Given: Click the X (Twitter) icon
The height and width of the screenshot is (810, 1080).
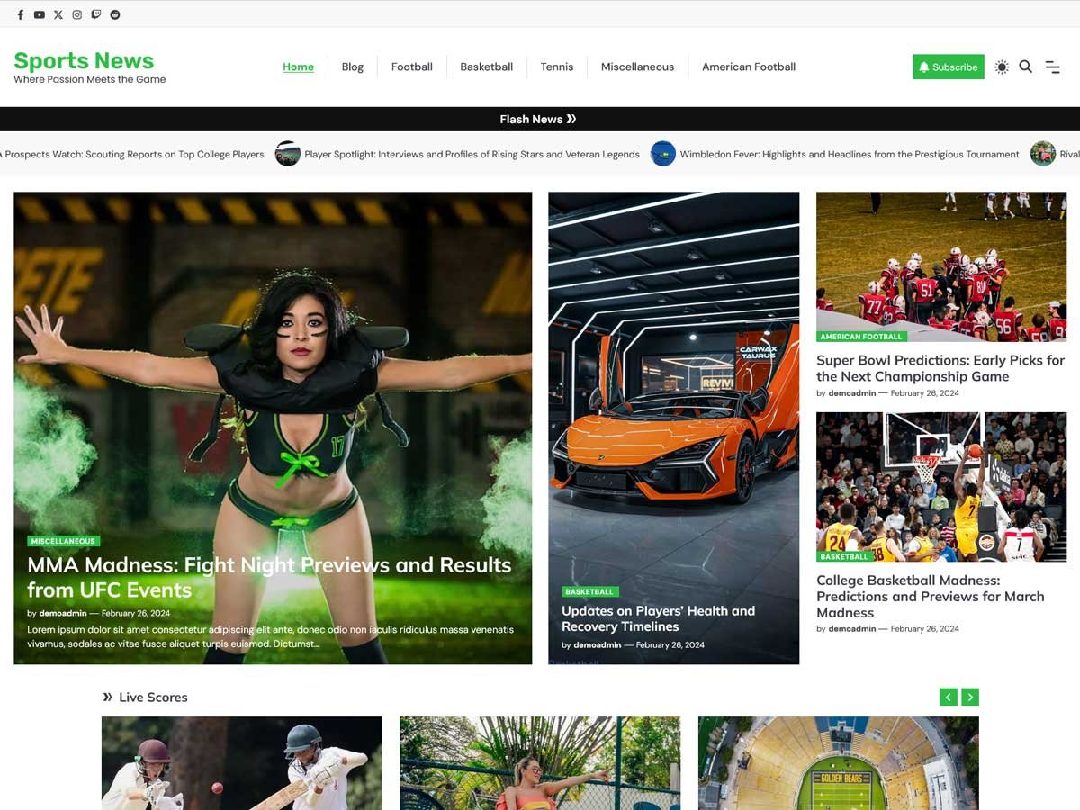Looking at the screenshot, I should pyautogui.click(x=58, y=14).
